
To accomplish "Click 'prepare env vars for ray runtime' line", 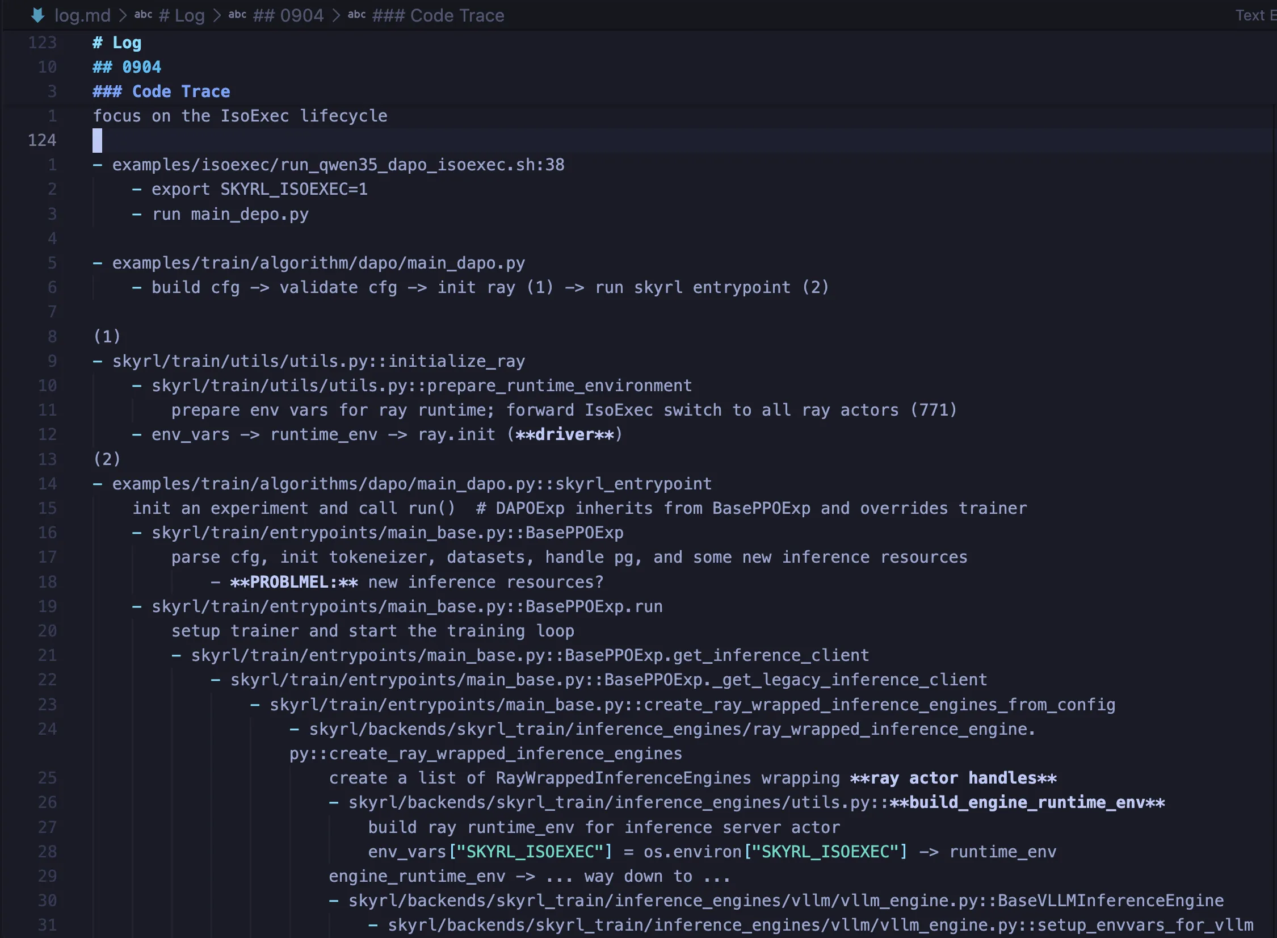I will [564, 410].
